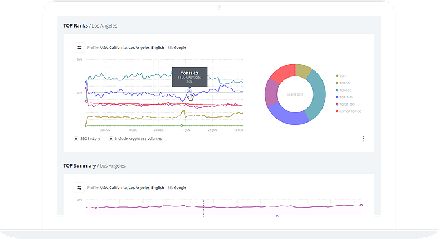The width and height of the screenshot is (438, 239).
Task: Toggle TOP2-3 series in the legend
Action: [x=342, y=83]
